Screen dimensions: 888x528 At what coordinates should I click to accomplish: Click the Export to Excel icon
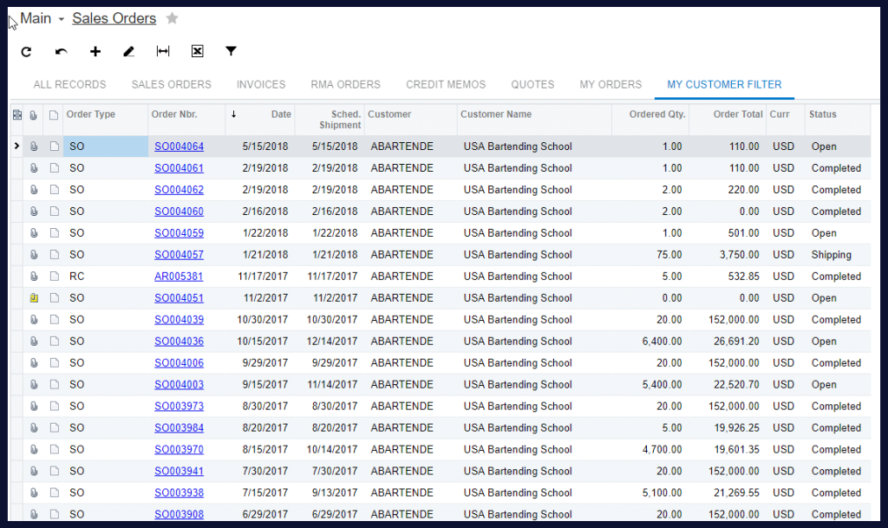(x=197, y=51)
